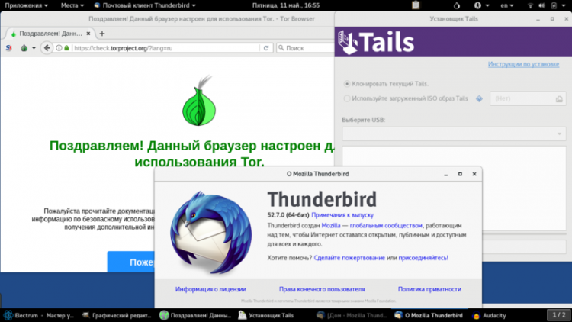Click the 1 / 2 workspace switcher
The height and width of the screenshot is (322, 572).
(558, 314)
